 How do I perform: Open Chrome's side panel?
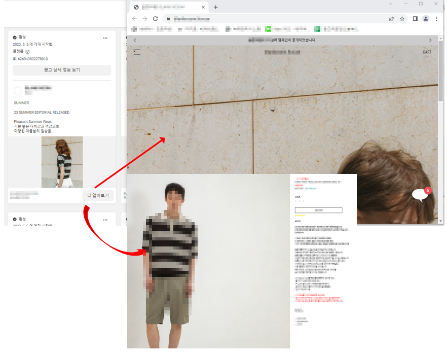415,19
